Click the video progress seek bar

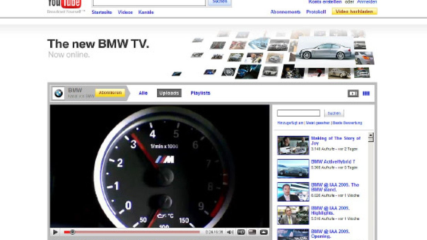coord(134,232)
